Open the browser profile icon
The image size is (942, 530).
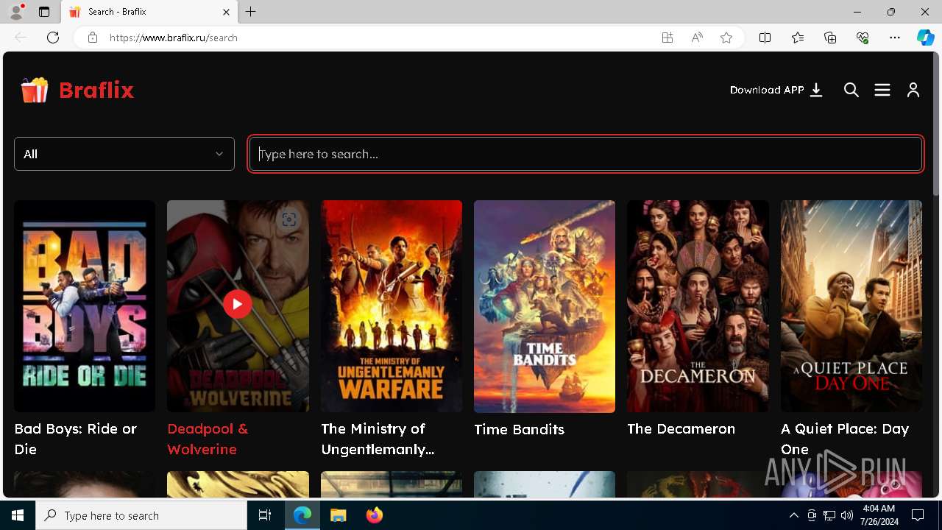pos(16,12)
